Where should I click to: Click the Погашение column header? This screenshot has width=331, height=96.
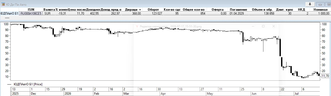pos(238,10)
